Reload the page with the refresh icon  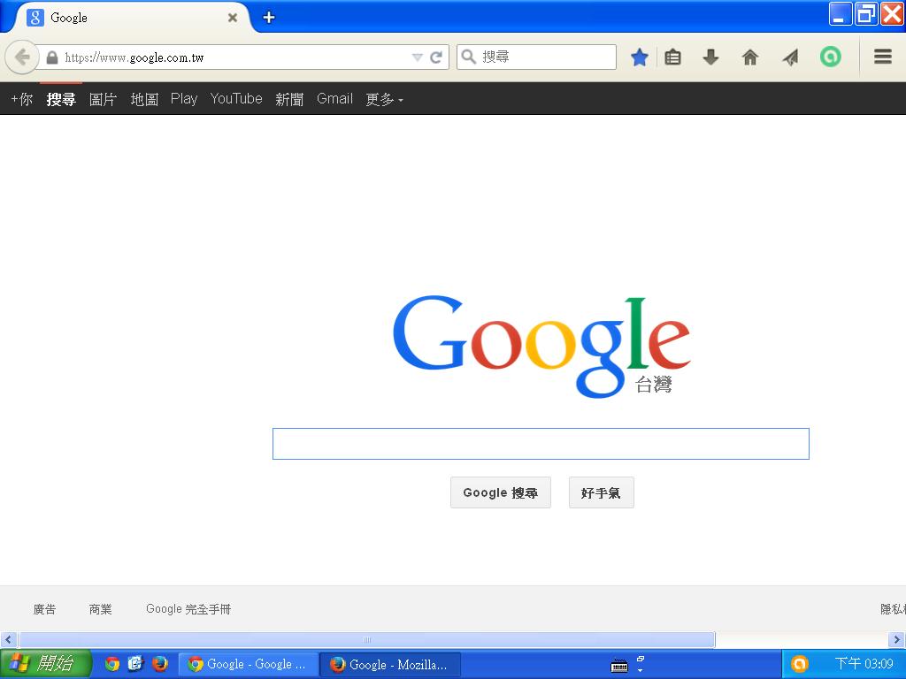[436, 57]
